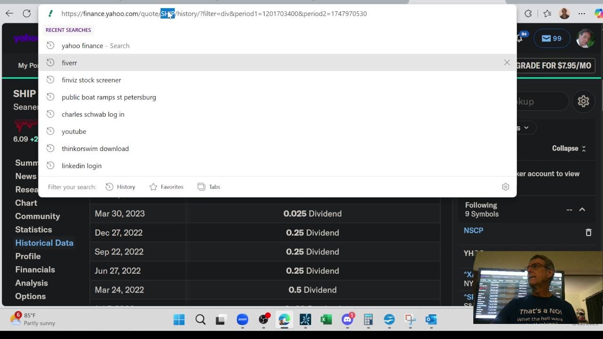Open Options in the SHIP sidebar

tap(30, 296)
